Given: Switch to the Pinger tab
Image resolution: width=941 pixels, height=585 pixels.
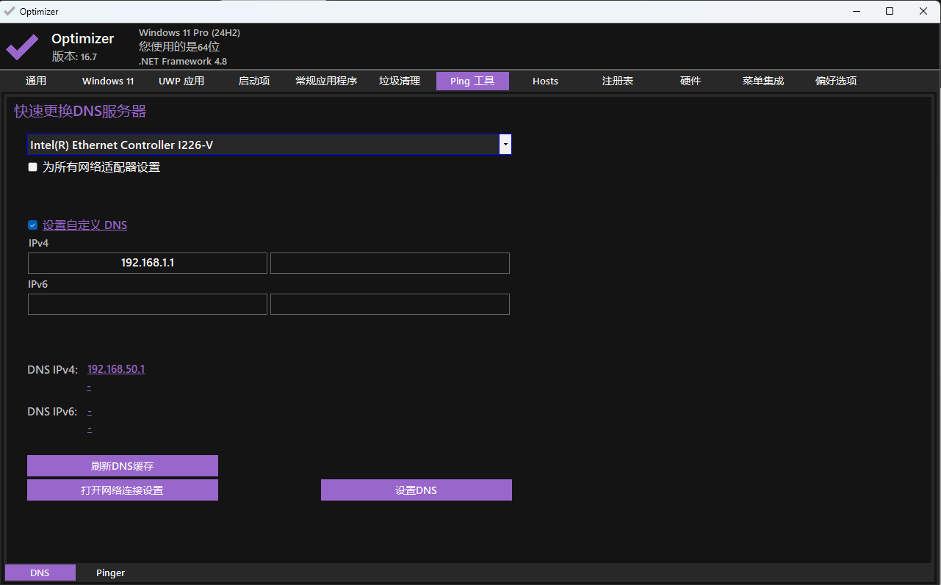Looking at the screenshot, I should [110, 573].
